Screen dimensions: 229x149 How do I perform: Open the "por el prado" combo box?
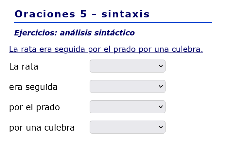click(127, 107)
